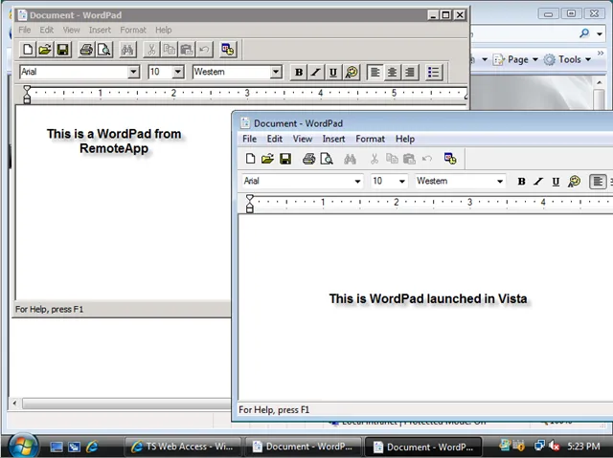Click New document icon in Vista WordPad

coord(250,159)
